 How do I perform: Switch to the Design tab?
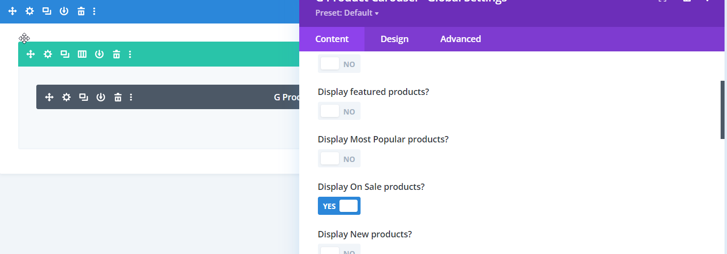pos(394,39)
